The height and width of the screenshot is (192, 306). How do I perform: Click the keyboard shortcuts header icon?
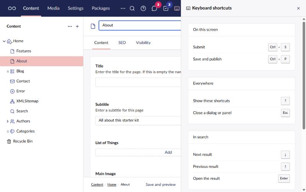[177, 8]
